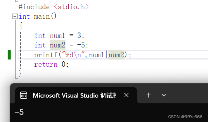The width and height of the screenshot is (208, 122).
Task: Click the printf keyword in code
Action: (46, 55)
